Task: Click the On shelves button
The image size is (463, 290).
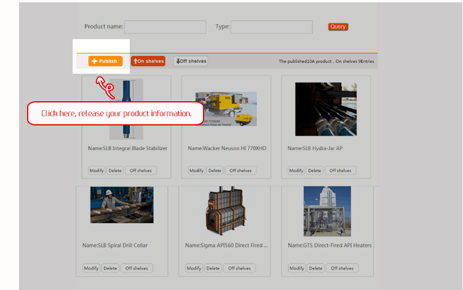Action: coord(148,61)
